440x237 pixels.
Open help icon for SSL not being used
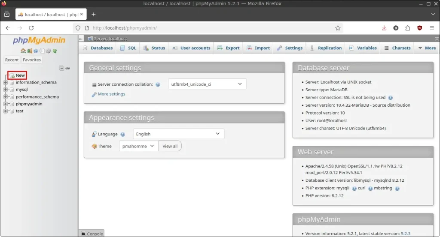click(390, 98)
